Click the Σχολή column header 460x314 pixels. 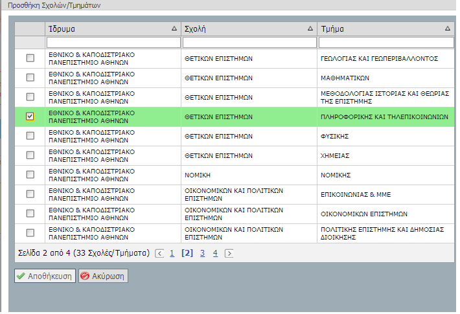249,28
